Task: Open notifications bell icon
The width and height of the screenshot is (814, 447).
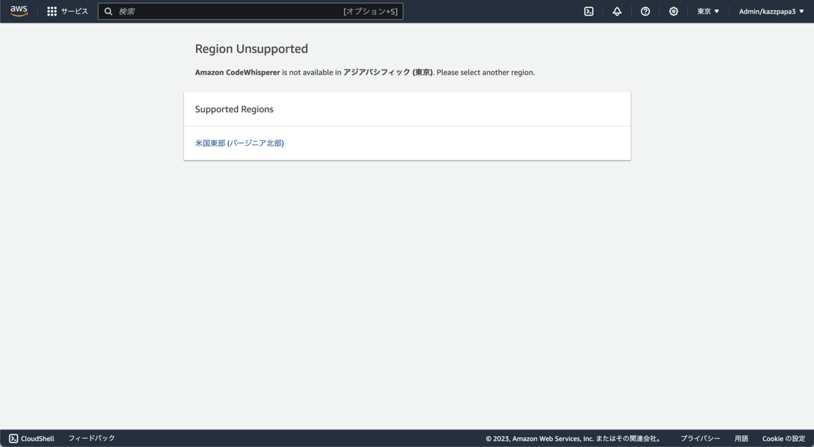Action: tap(617, 12)
